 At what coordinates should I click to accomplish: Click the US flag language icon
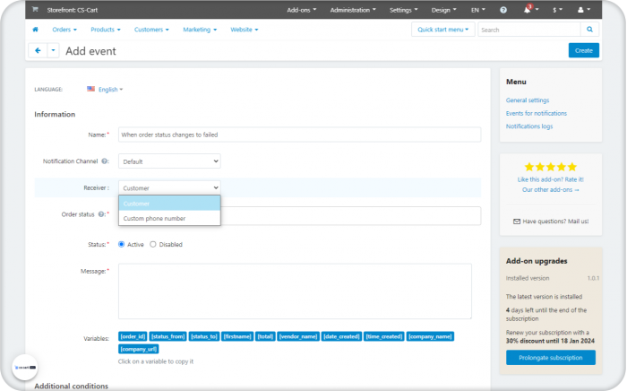(90, 89)
